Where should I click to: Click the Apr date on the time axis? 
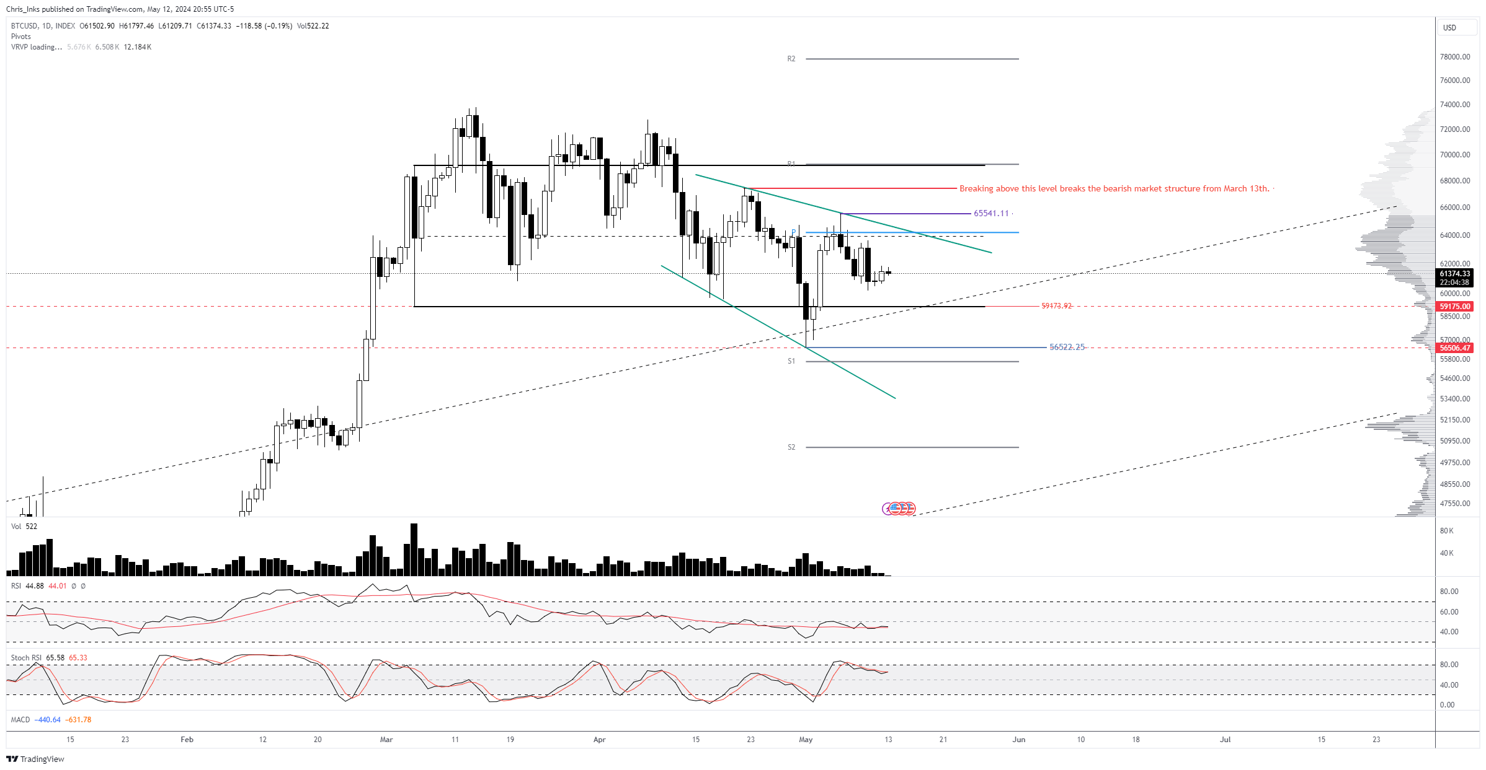pos(599,740)
